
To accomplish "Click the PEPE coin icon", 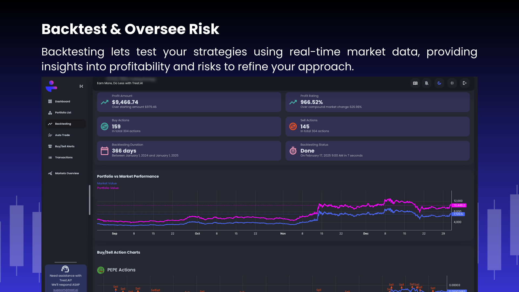I will tap(101, 270).
